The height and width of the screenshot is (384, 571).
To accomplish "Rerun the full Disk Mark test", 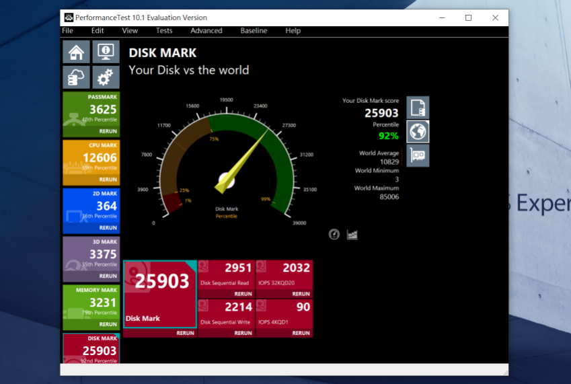I will (x=185, y=333).
